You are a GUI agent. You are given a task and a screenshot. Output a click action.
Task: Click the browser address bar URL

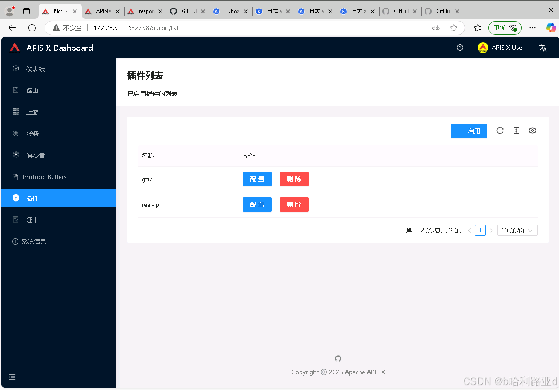pyautogui.click(x=136, y=28)
